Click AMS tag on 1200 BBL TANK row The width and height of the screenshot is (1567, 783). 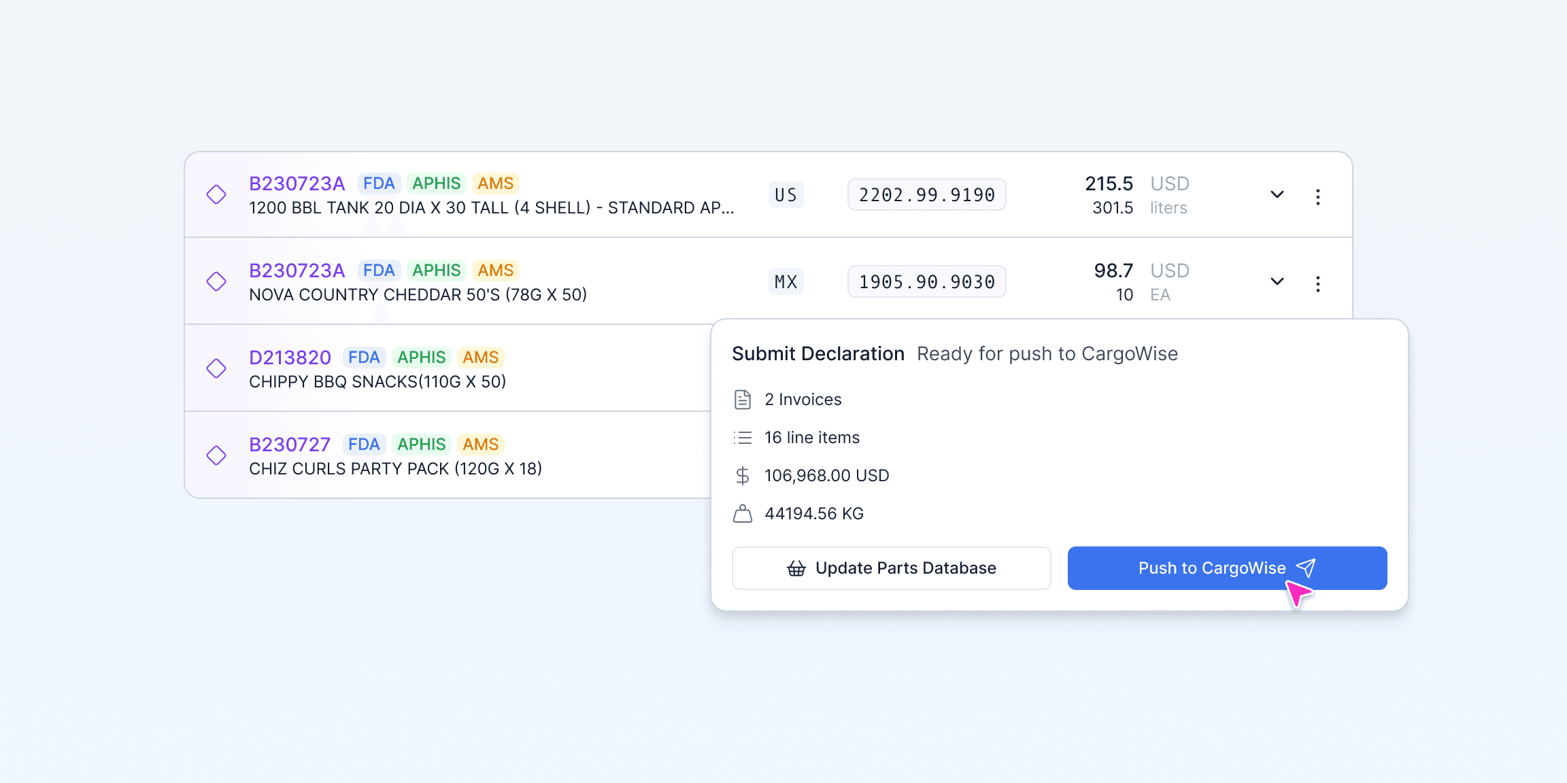[x=495, y=184]
